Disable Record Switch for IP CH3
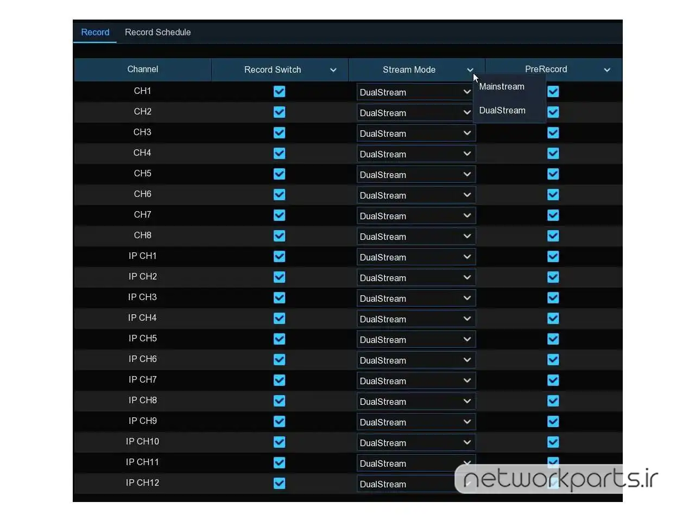The height and width of the screenshot is (521, 695). pyautogui.click(x=279, y=298)
